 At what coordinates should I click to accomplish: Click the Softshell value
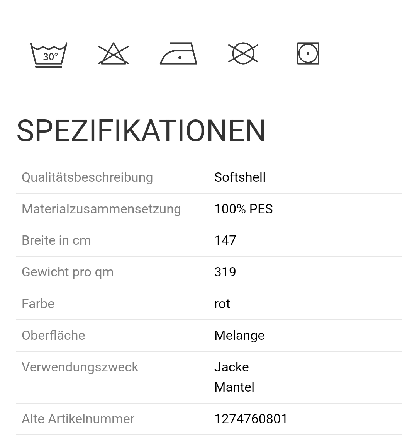click(x=240, y=177)
